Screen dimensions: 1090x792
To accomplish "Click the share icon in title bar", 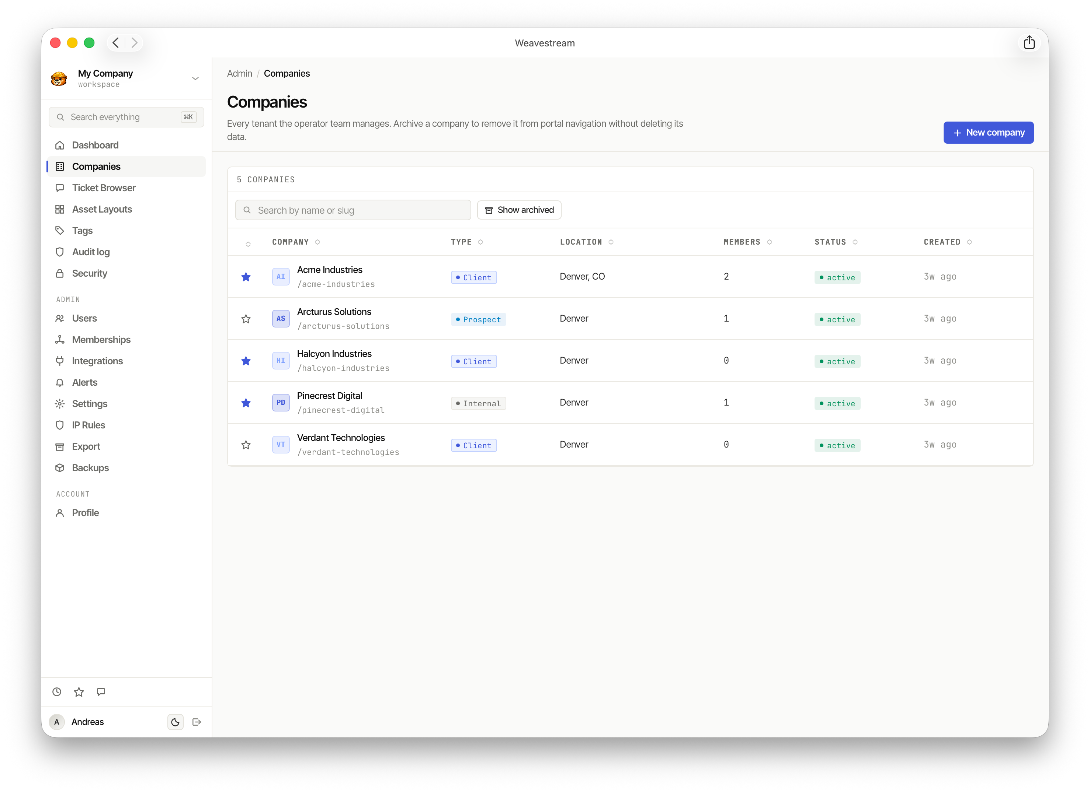I will 1029,43.
